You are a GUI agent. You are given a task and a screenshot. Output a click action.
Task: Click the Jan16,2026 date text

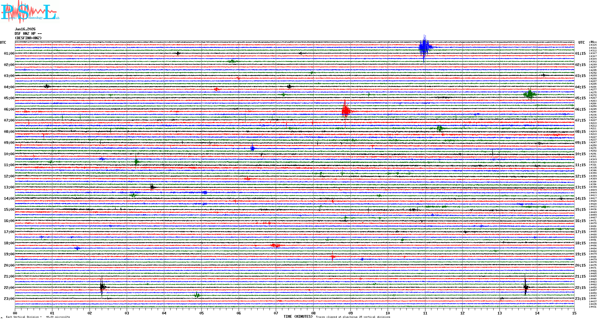25,29
